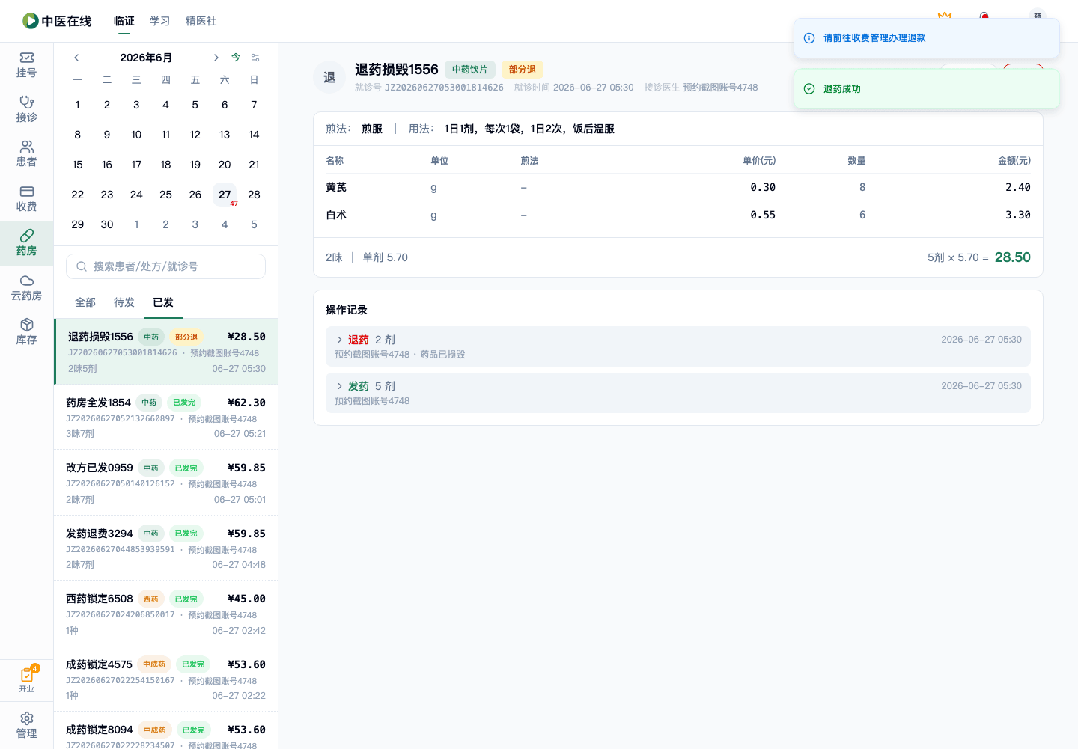The image size is (1078, 749).
Task: Open 成药锁定8094 prescription card
Action: (x=165, y=730)
